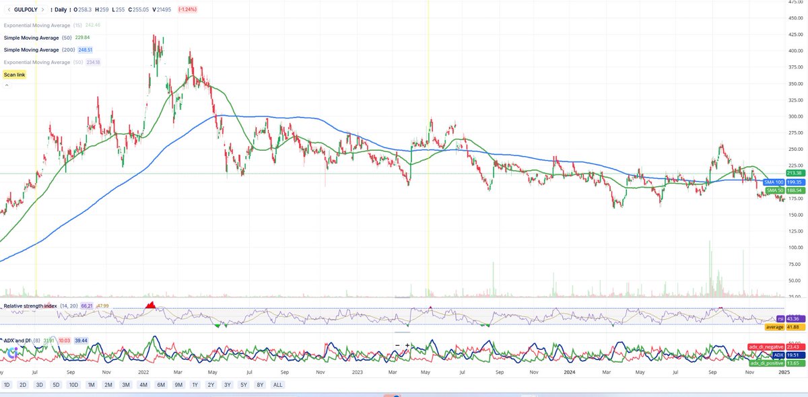808x397 pixels.
Task: Click the 100.00 price axis label
Action: pos(795,248)
